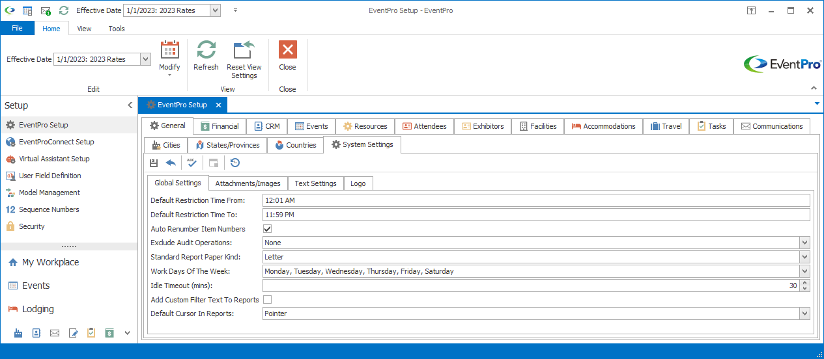Click the red Close ribbon button
The image size is (824, 359).
287,56
